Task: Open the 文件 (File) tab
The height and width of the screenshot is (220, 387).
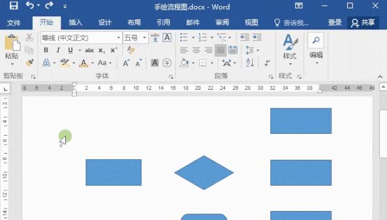Action: click(x=14, y=23)
